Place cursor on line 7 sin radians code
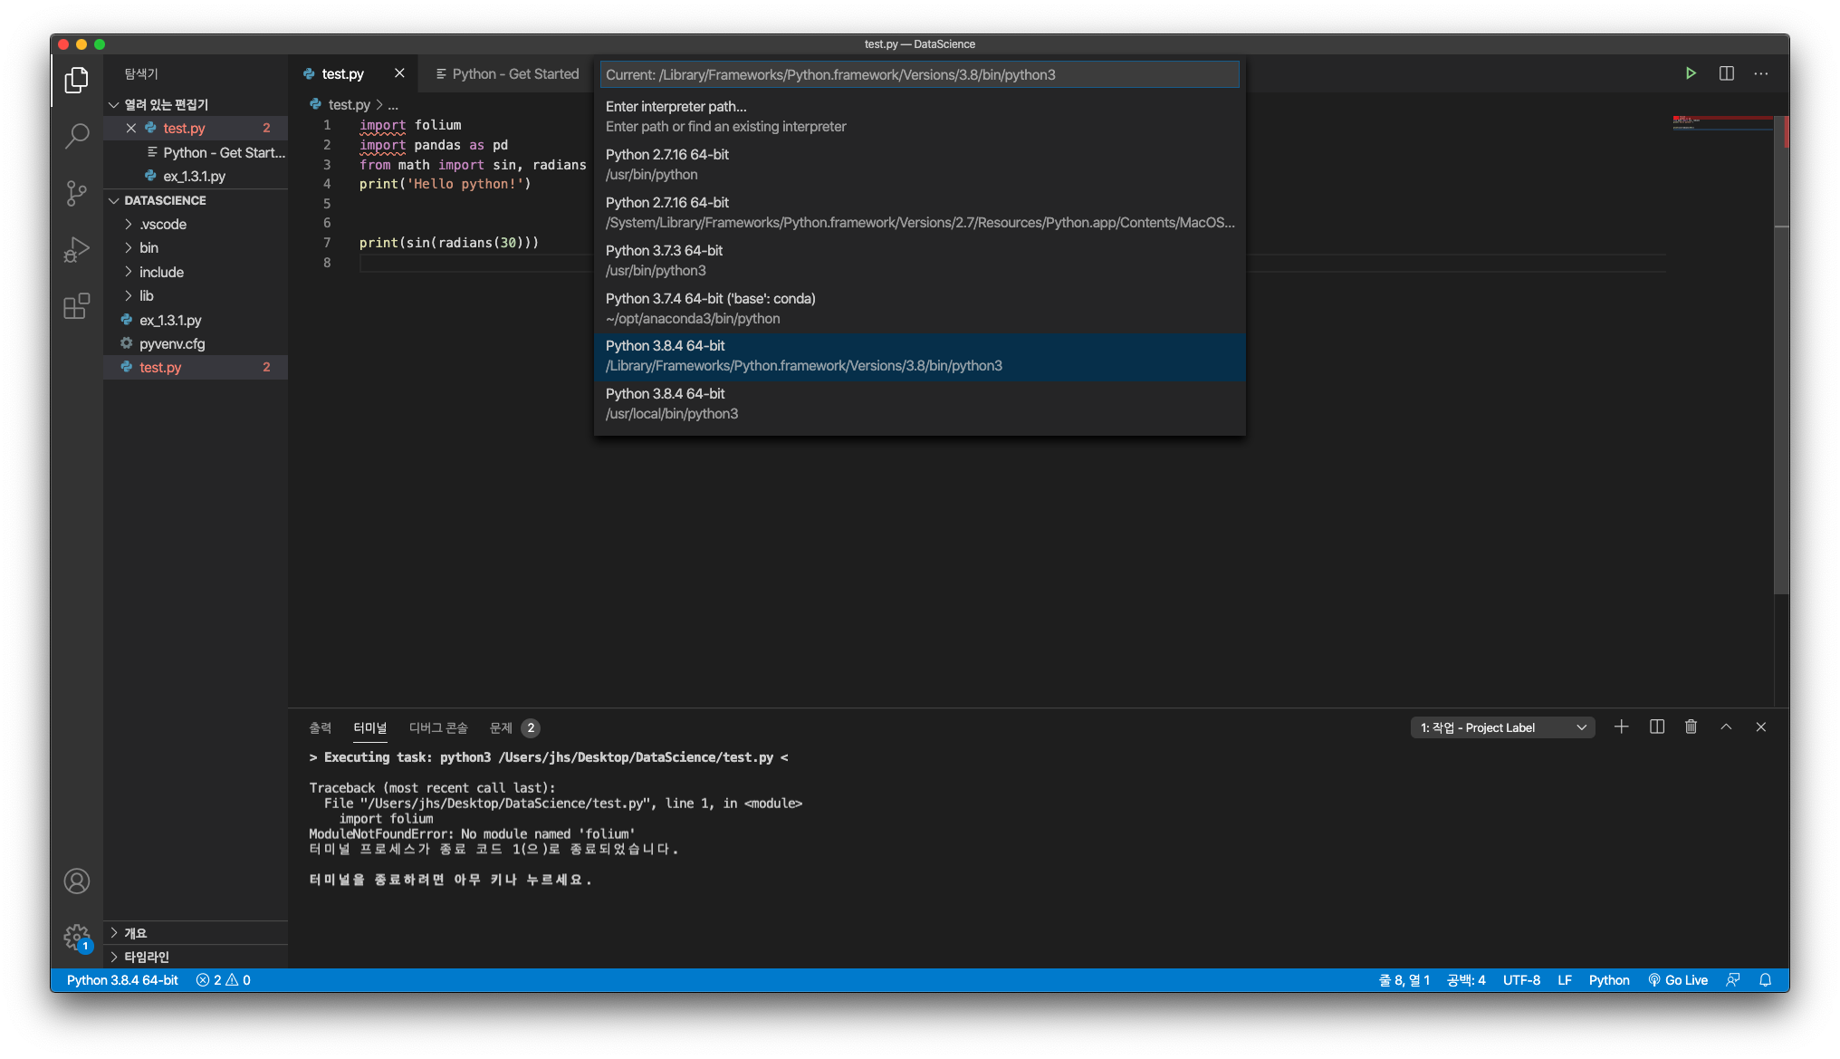1840x1059 pixels. 449,243
